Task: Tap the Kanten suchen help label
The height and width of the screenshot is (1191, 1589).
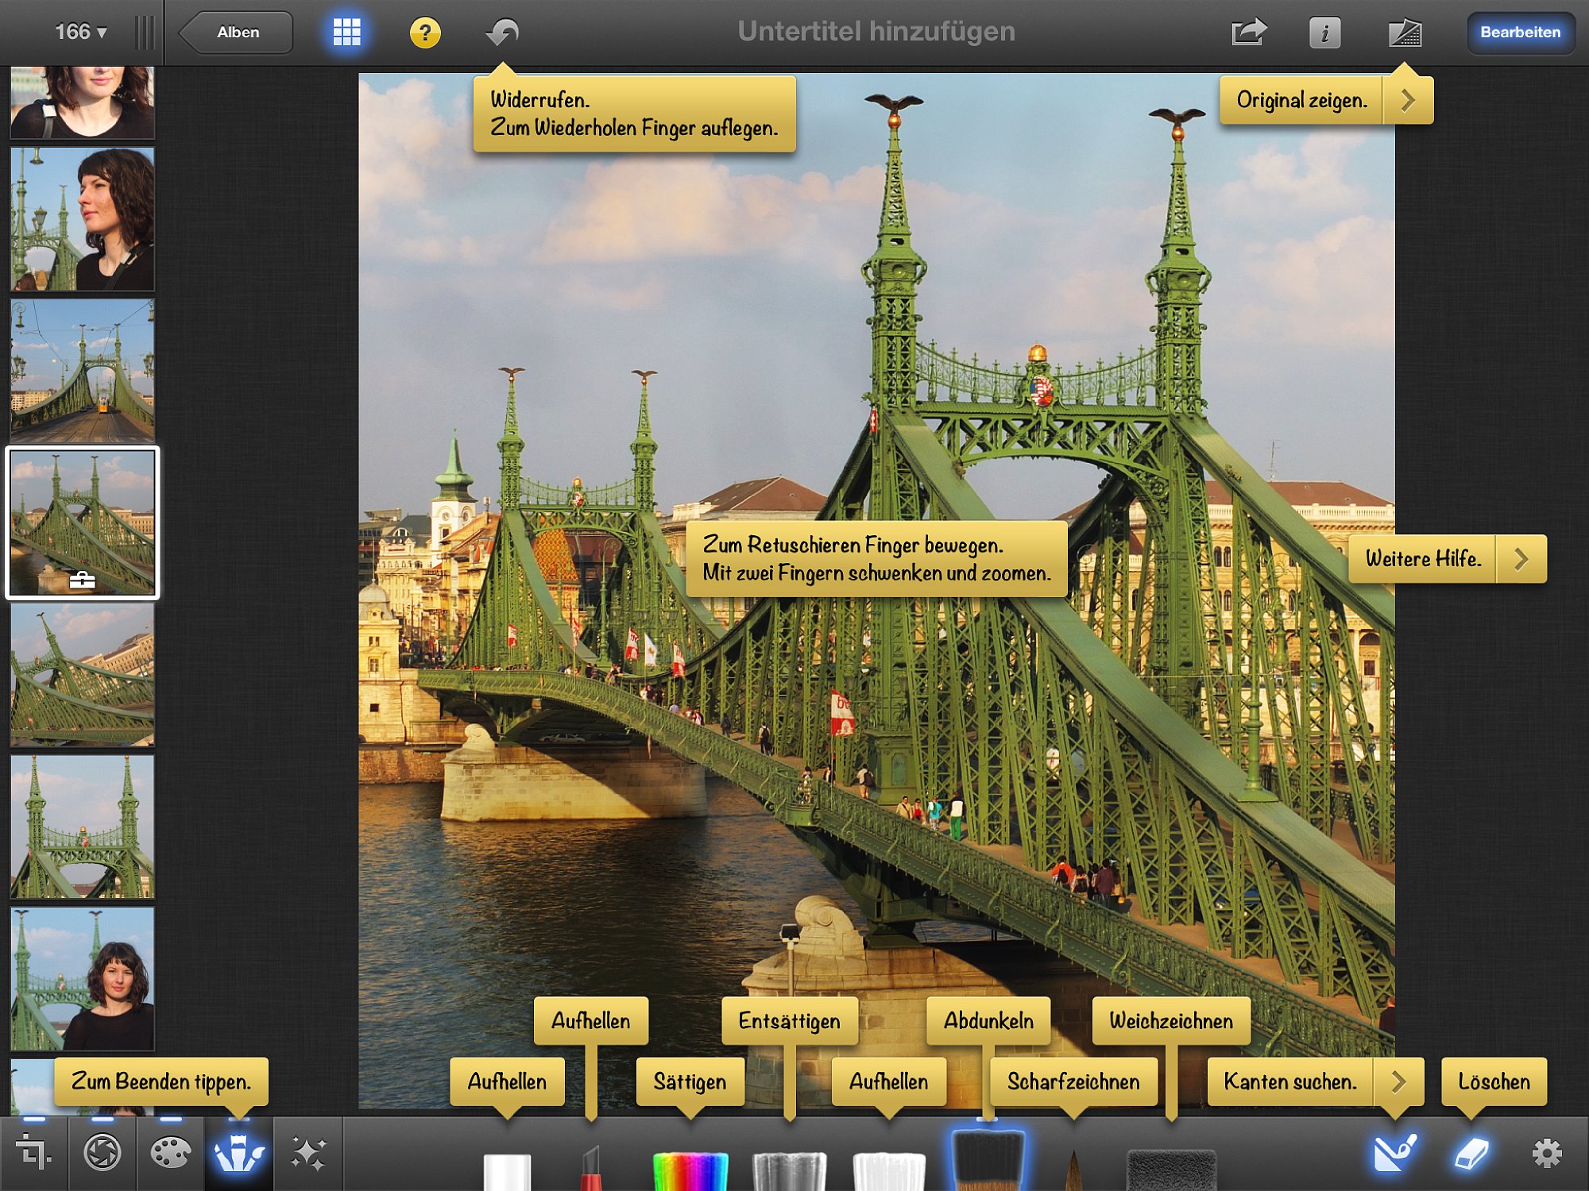Action: 1290,1081
